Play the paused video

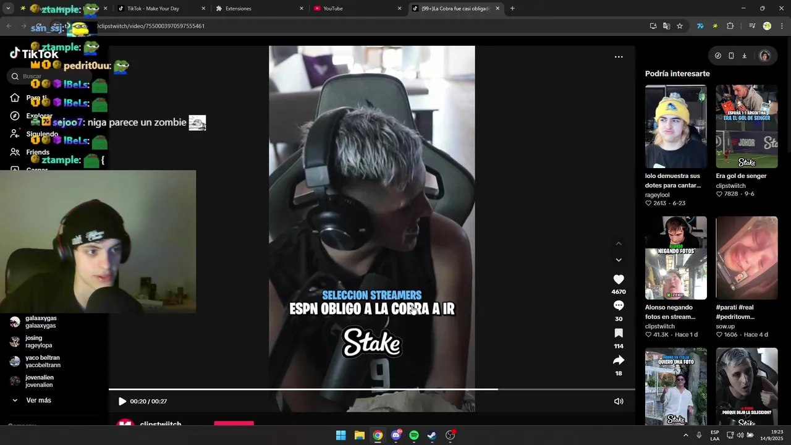pos(122,401)
